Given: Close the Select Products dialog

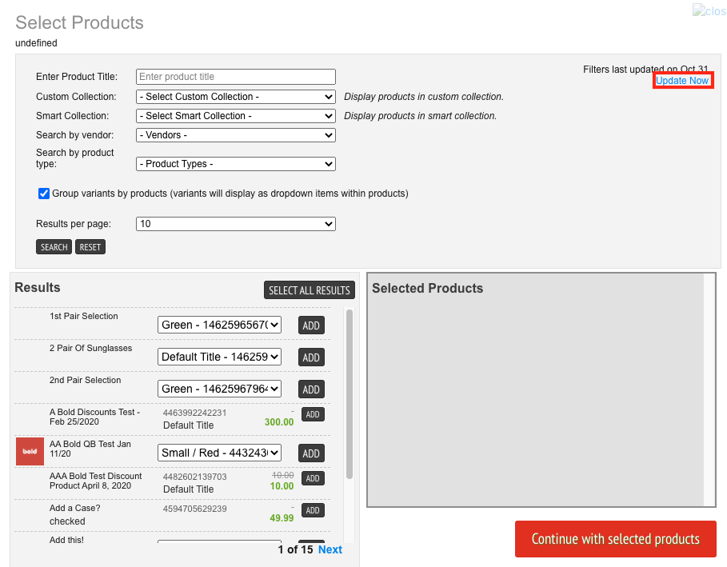Looking at the screenshot, I should point(709,10).
